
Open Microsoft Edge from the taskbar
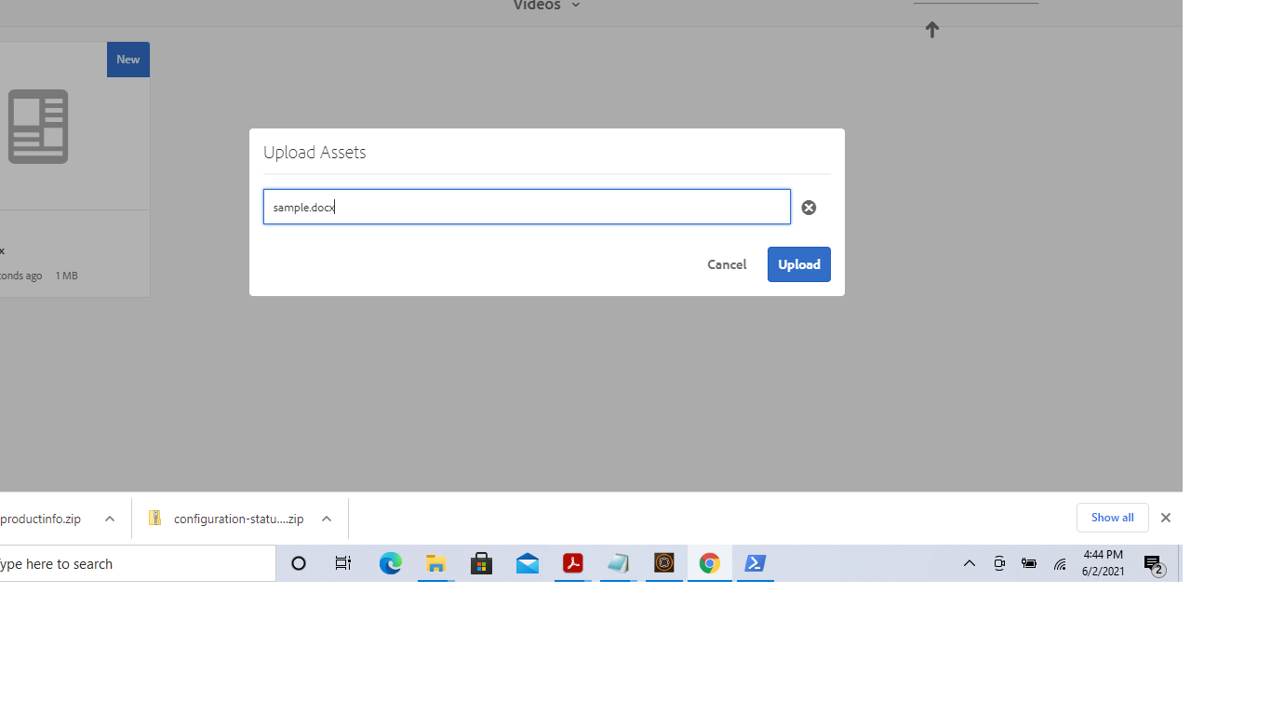coord(390,563)
